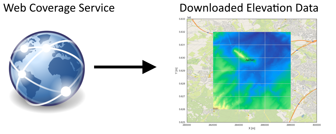Click the 5.626 y-axis tick label
The image size is (336, 134).
tap(182, 109)
